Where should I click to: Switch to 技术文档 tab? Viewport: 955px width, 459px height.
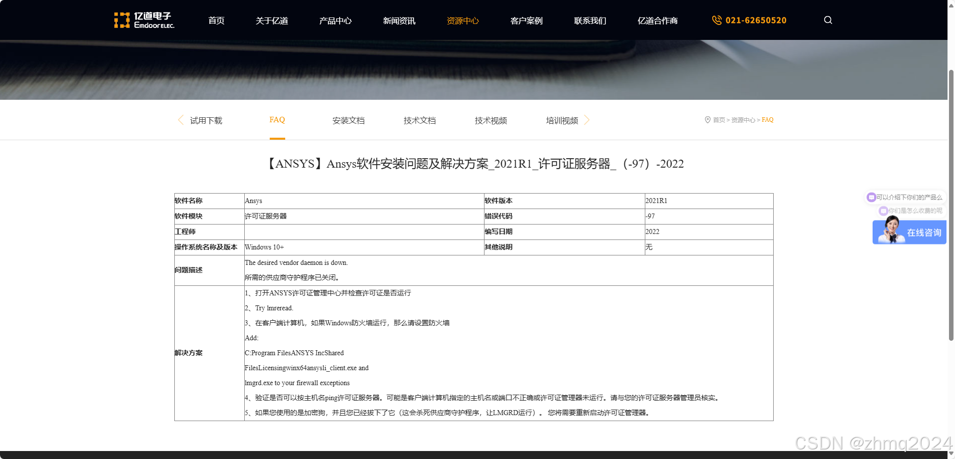tap(420, 120)
